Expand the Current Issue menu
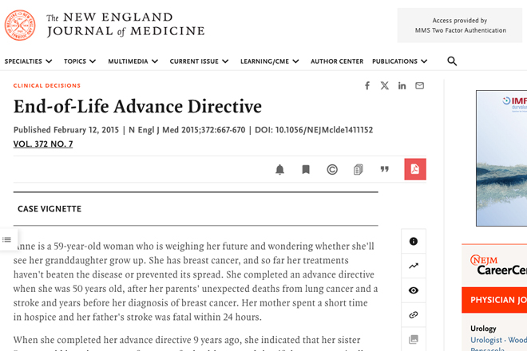This screenshot has width=527, height=351. coord(200,61)
